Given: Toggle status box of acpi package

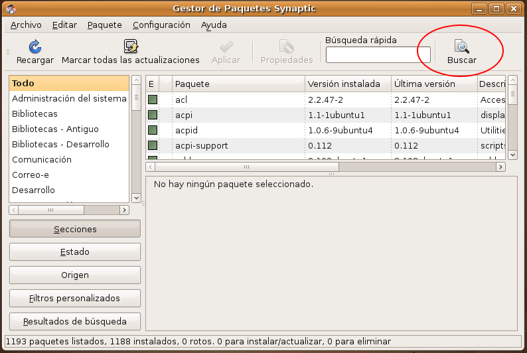Looking at the screenshot, I should tap(152, 115).
